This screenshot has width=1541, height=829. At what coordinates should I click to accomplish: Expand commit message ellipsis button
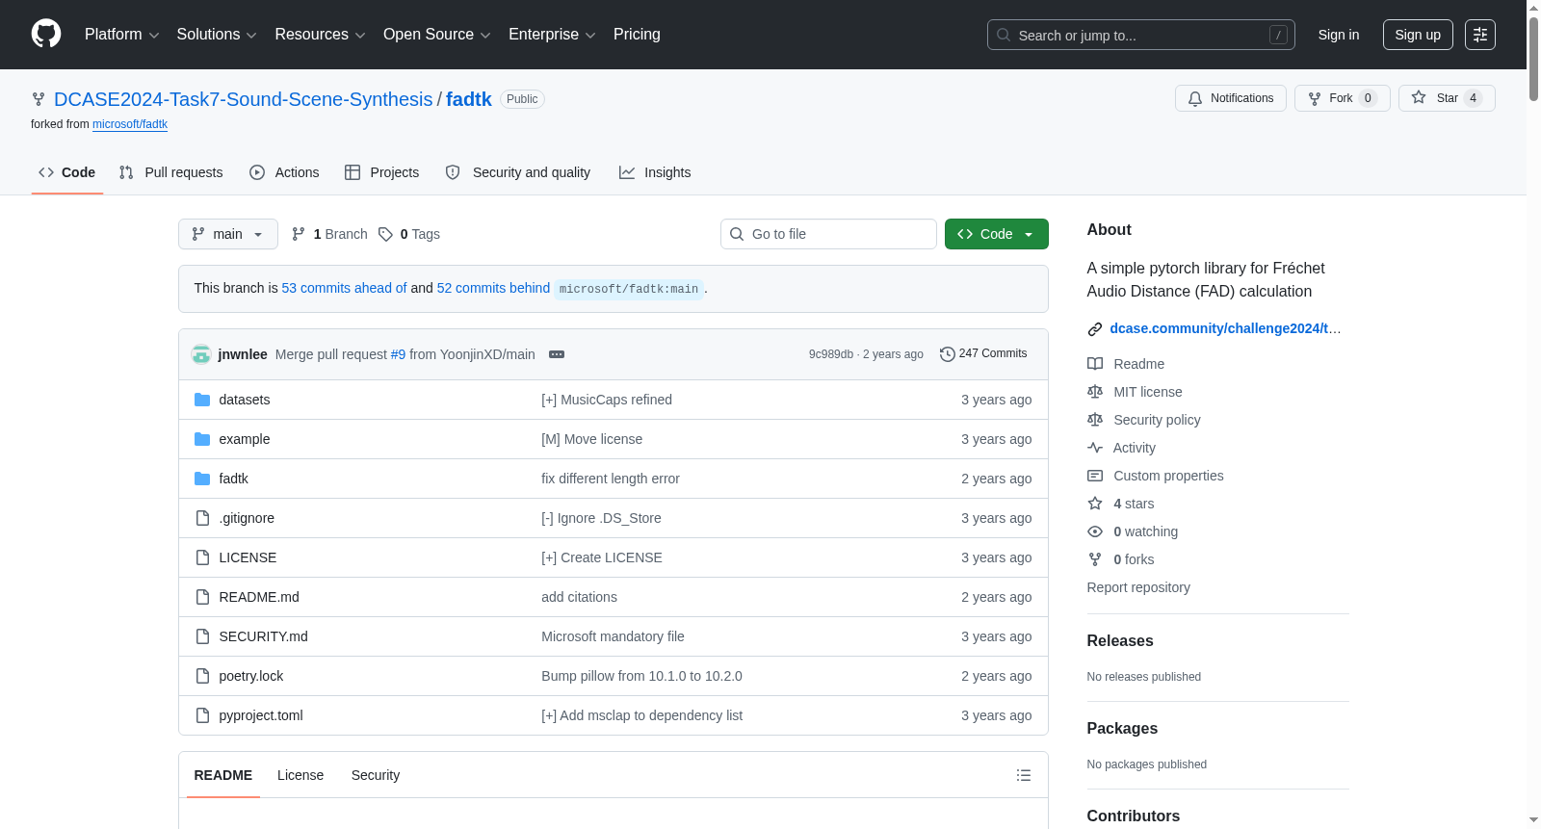[x=557, y=354]
